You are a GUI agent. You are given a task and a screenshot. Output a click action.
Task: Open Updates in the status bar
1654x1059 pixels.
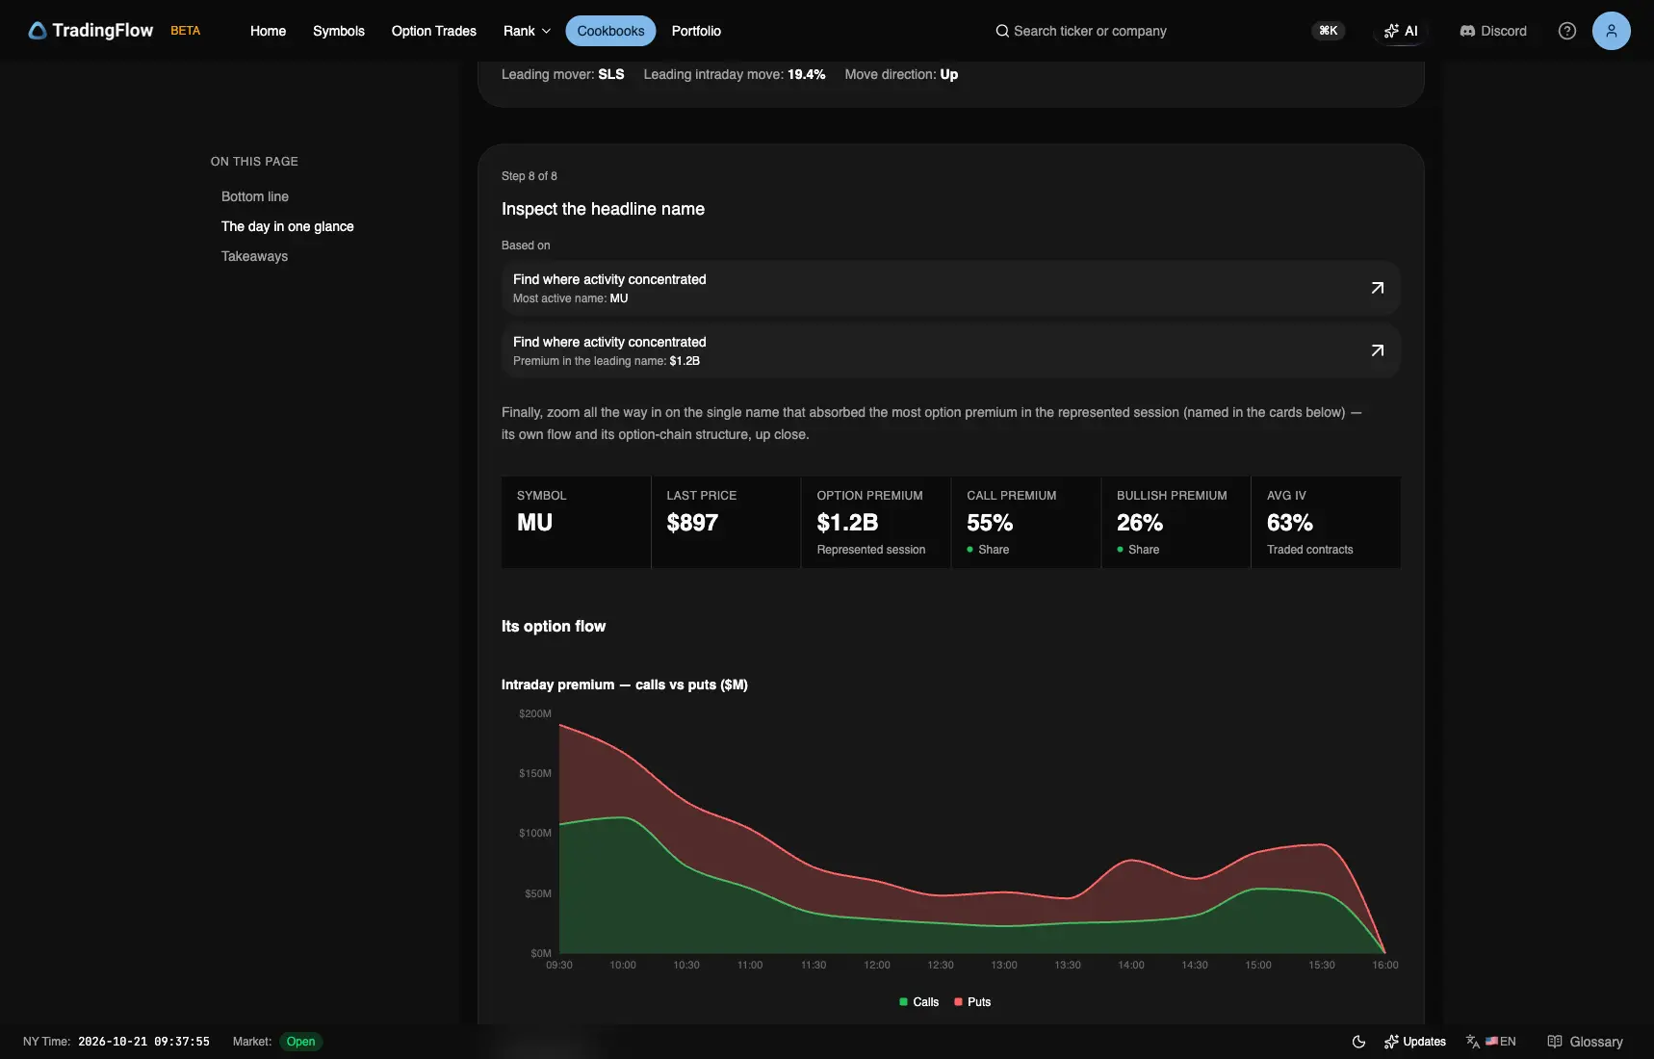pos(1415,1042)
